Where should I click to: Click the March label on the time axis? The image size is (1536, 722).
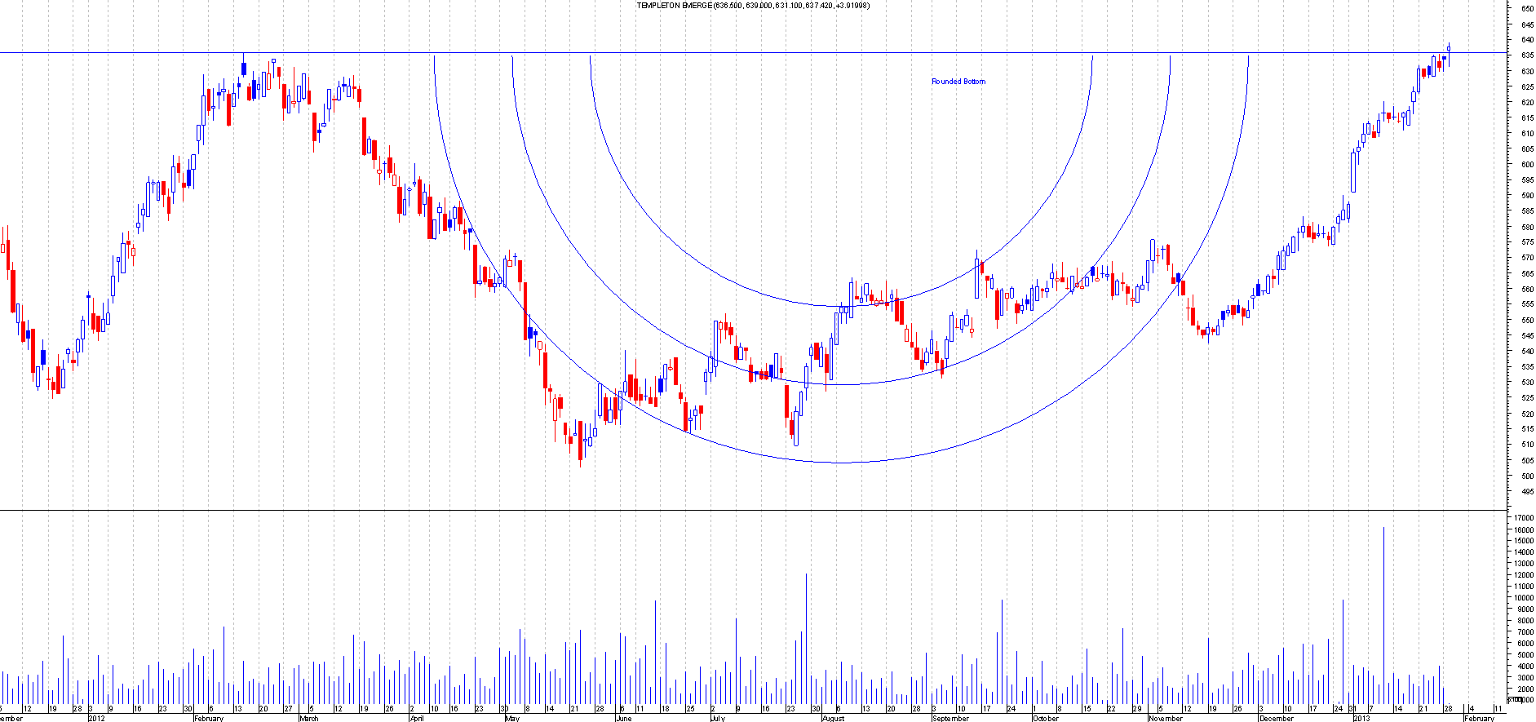[x=308, y=719]
